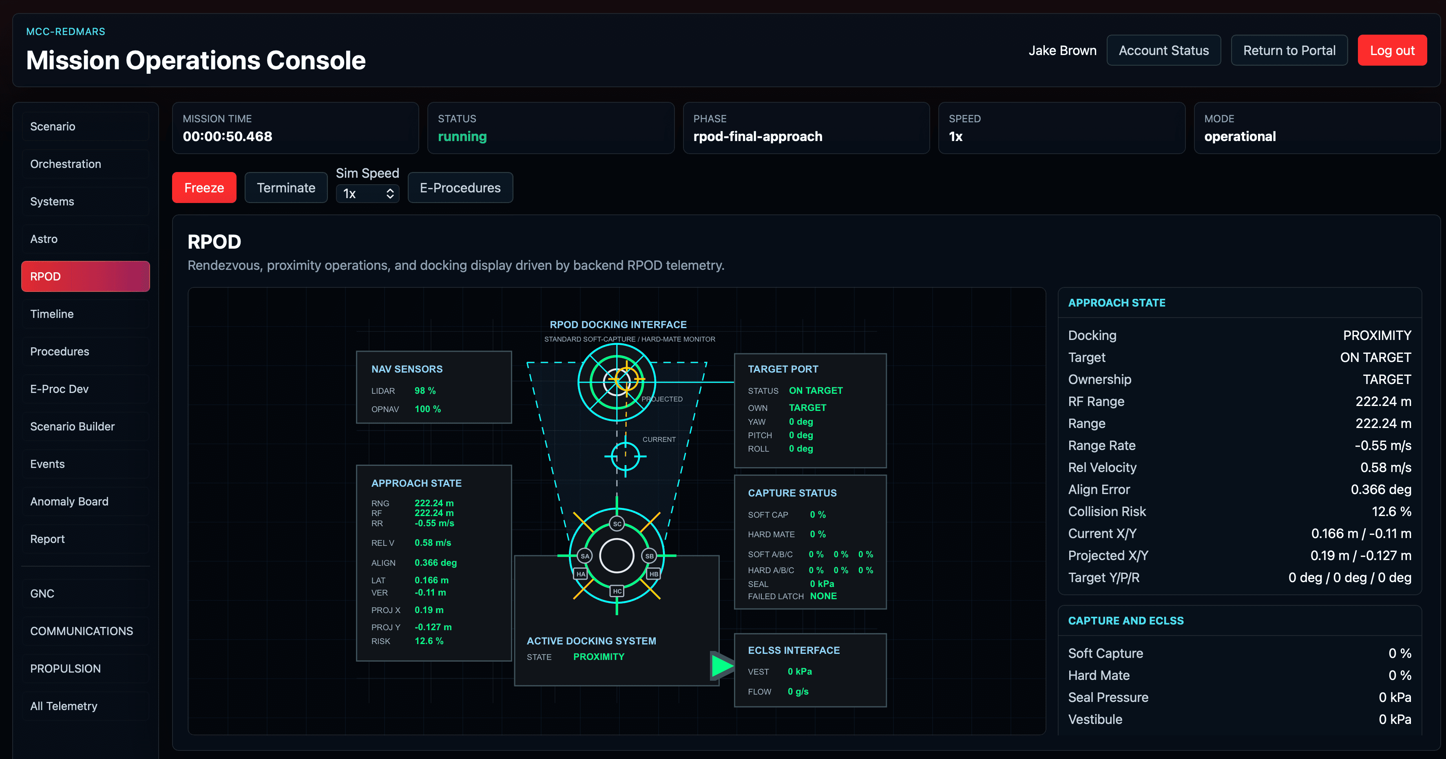Click the Align Error 0.366 deg value
The width and height of the screenshot is (1446, 759).
(1381, 490)
